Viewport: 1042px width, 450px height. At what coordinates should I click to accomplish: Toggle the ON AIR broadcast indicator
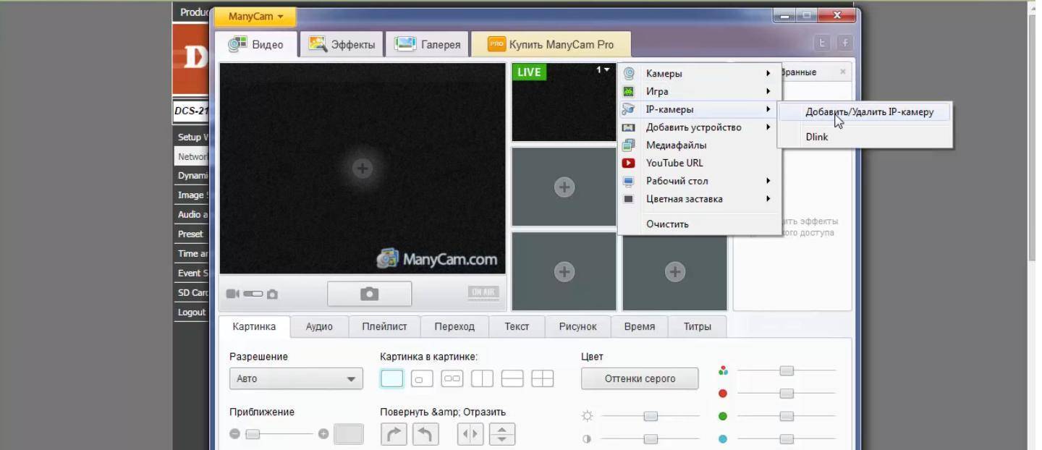(483, 292)
